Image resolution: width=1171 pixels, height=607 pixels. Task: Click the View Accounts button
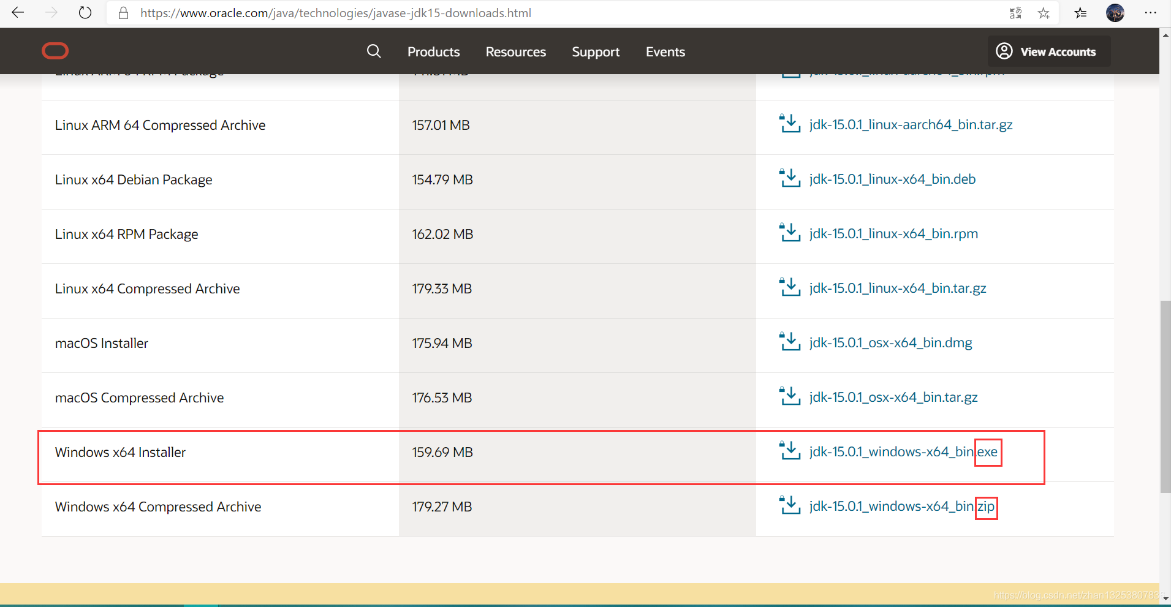[x=1049, y=51]
